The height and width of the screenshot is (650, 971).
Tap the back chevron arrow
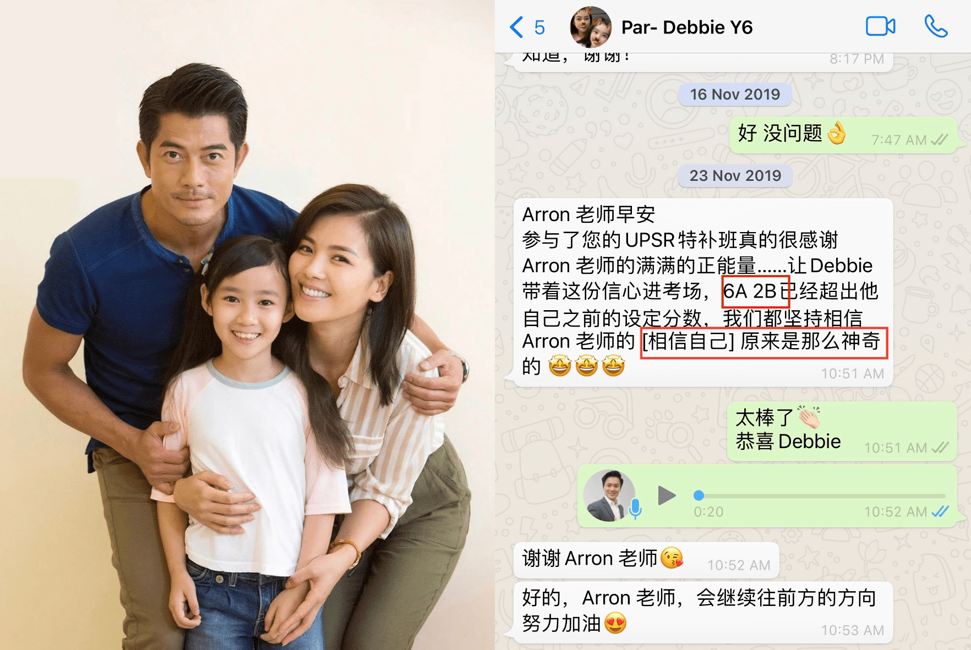point(516,27)
